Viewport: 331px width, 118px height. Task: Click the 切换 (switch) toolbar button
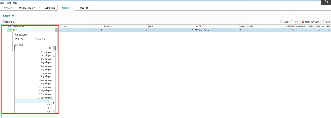pos(326,21)
